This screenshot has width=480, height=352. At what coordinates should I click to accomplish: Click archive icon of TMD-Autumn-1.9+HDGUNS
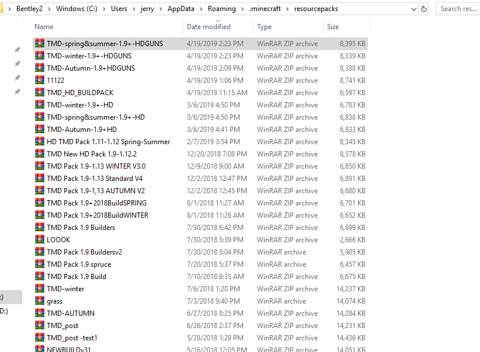pyautogui.click(x=40, y=68)
